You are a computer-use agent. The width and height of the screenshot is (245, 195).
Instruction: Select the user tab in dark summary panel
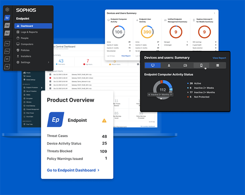[x=169, y=66]
